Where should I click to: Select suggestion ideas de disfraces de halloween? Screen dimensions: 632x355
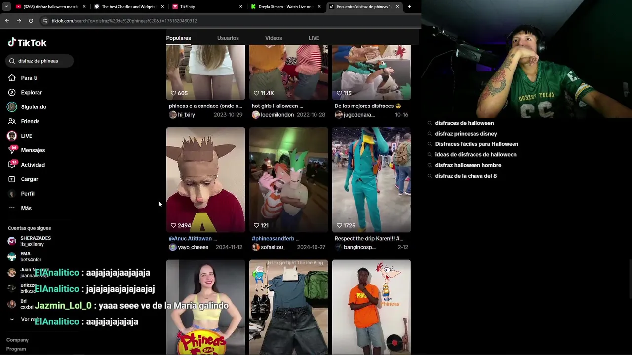[475, 155]
